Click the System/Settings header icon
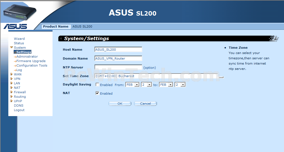The height and width of the screenshot is (152, 284). (61, 39)
